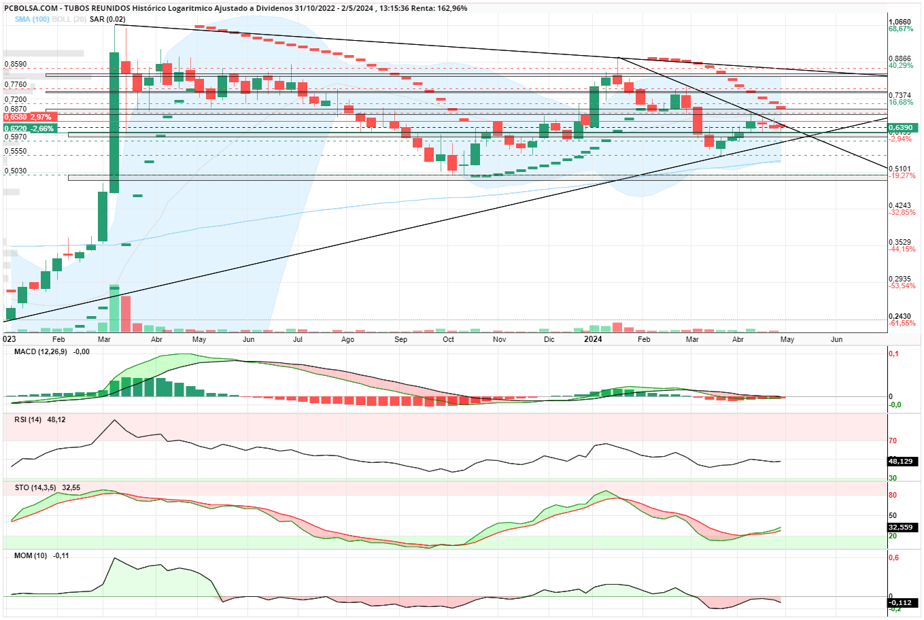Click the 0,6870 price level label
Screen dimensions: 924x620
click(16, 109)
